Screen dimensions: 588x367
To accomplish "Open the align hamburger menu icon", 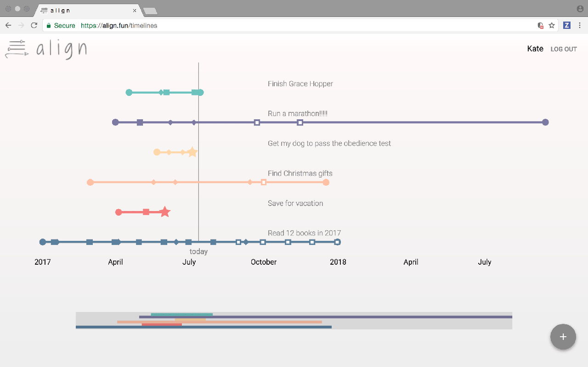I will pos(16,49).
